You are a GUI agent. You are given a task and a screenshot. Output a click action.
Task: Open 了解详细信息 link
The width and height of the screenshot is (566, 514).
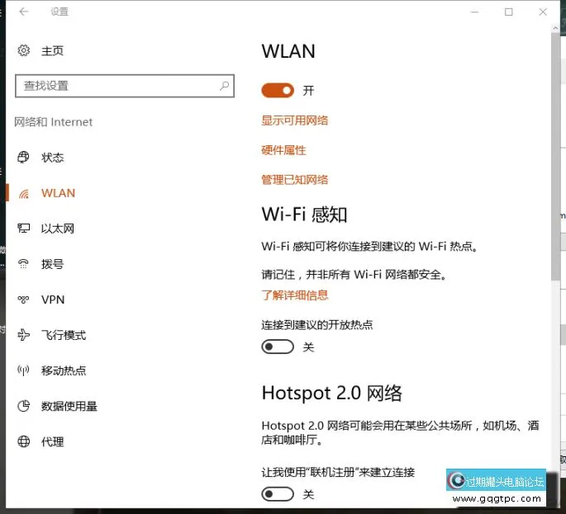[294, 295]
